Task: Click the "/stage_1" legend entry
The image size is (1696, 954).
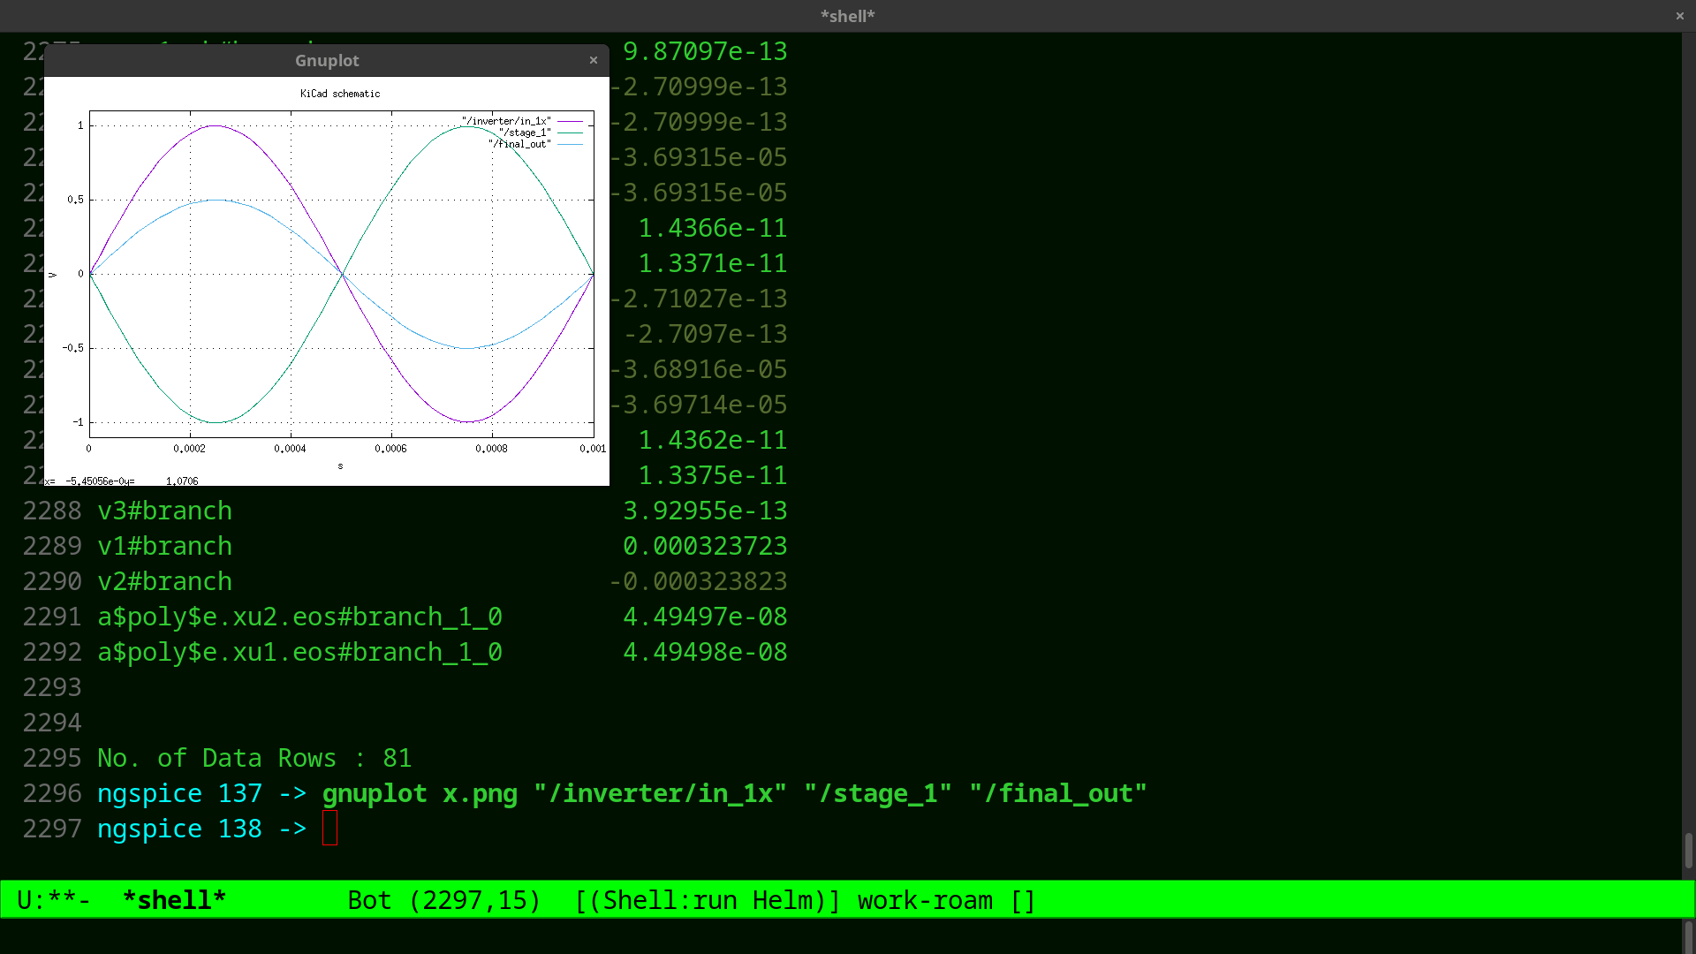Action: [525, 132]
